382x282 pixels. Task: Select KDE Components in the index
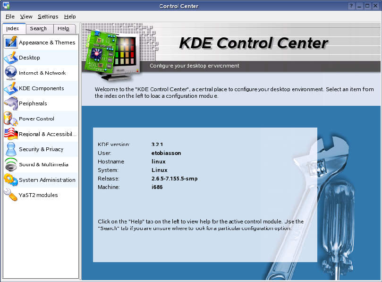coord(42,88)
